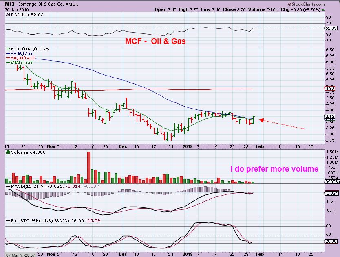Click the 64908 volume tag on the axis

(x=332, y=181)
